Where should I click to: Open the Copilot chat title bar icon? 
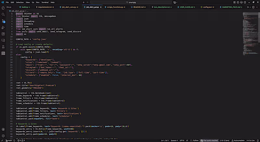(x=175, y=2)
